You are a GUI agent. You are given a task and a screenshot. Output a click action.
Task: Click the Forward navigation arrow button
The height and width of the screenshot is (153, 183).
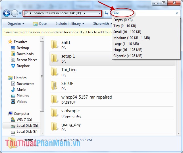pos(14,13)
